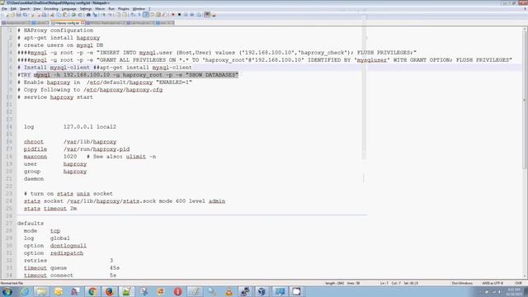528x297 pixels.
Task: Cut selection using the scissors icon
Action: (52, 15)
